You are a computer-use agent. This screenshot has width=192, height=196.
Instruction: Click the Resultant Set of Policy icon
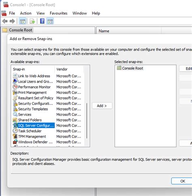coord(15,98)
